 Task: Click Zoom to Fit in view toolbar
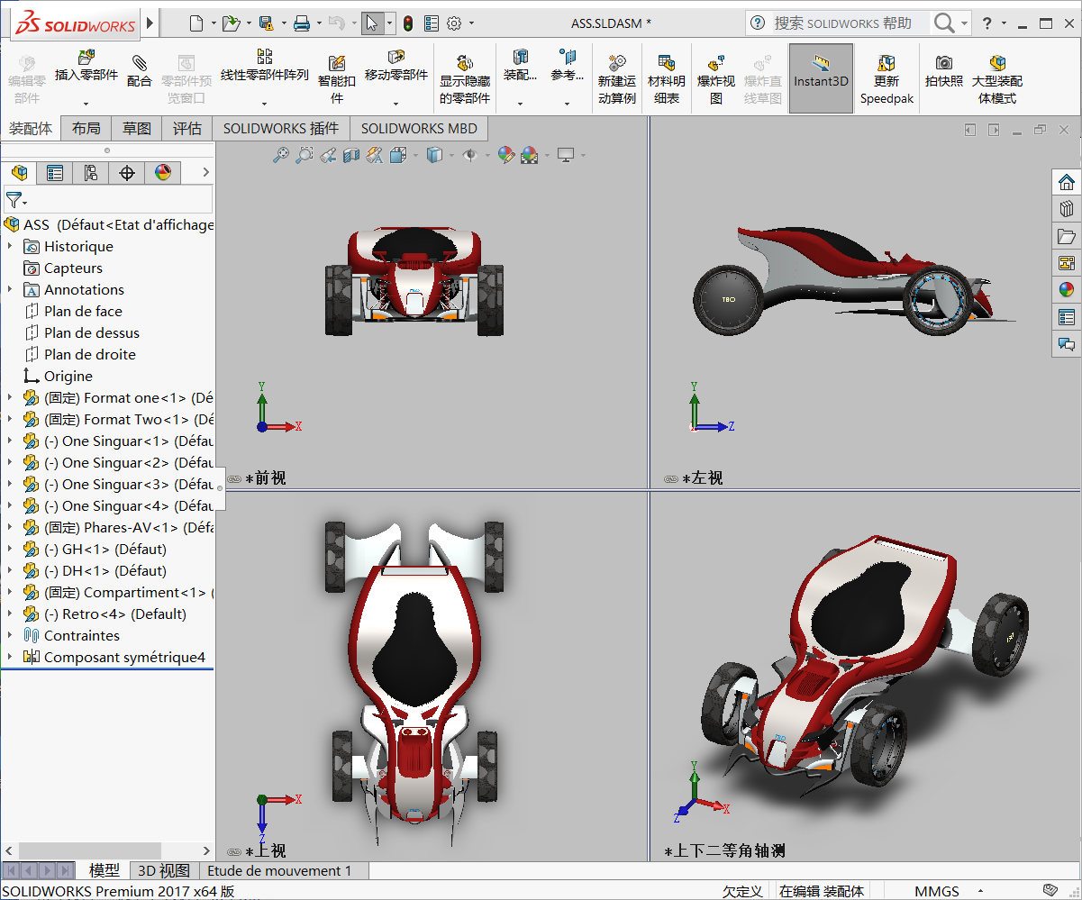[281, 155]
